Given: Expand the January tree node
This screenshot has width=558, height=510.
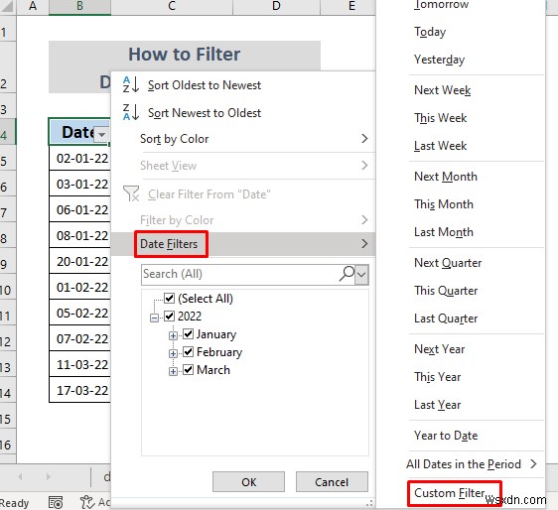Looking at the screenshot, I should pos(173,335).
